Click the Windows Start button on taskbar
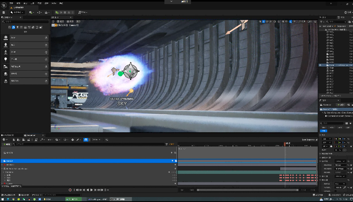353x202 pixels. pyautogui.click(x=3, y=199)
